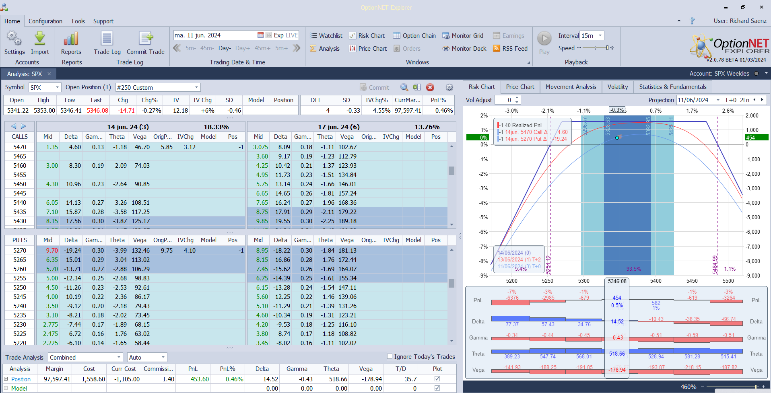Click the red delete position icon
The height and width of the screenshot is (393, 771).
point(430,88)
